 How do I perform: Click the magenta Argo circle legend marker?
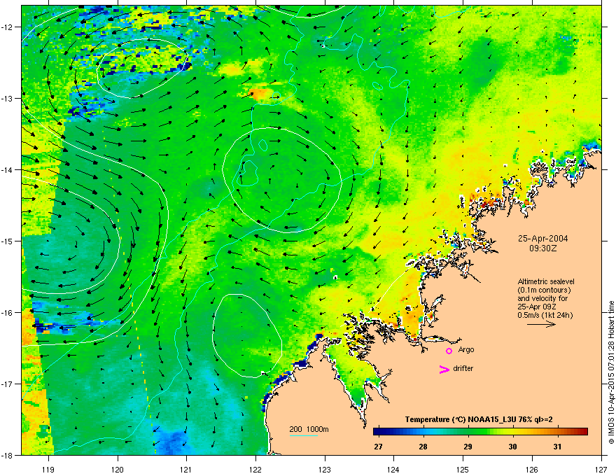tap(449, 351)
